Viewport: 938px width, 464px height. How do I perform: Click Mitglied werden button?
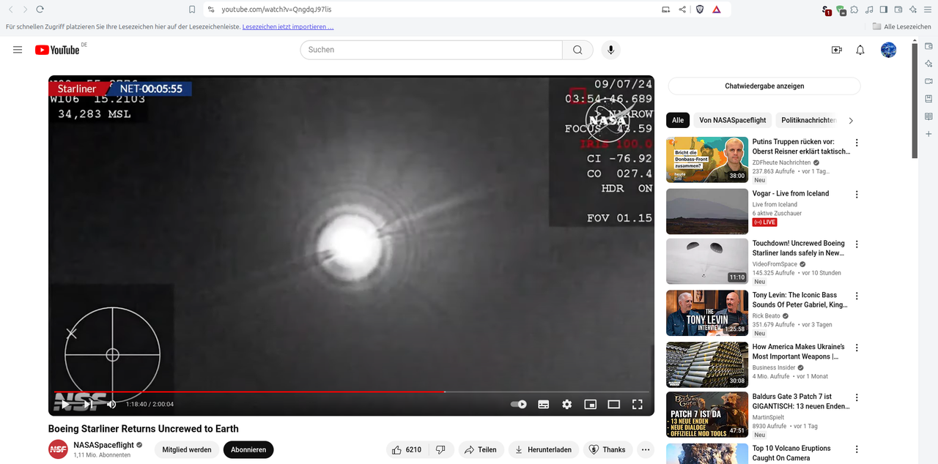[x=187, y=449]
